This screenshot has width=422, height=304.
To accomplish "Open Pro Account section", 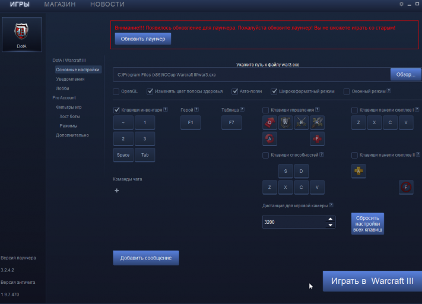I will (64, 98).
